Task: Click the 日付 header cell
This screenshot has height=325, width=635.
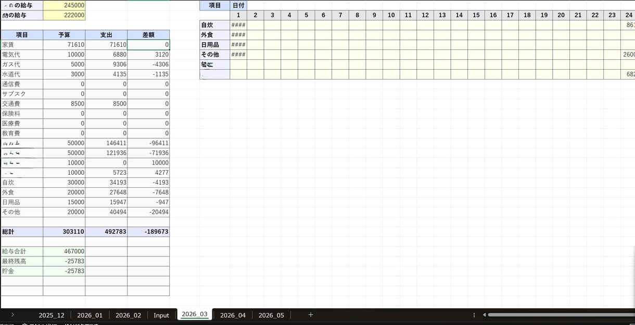Action: click(238, 6)
